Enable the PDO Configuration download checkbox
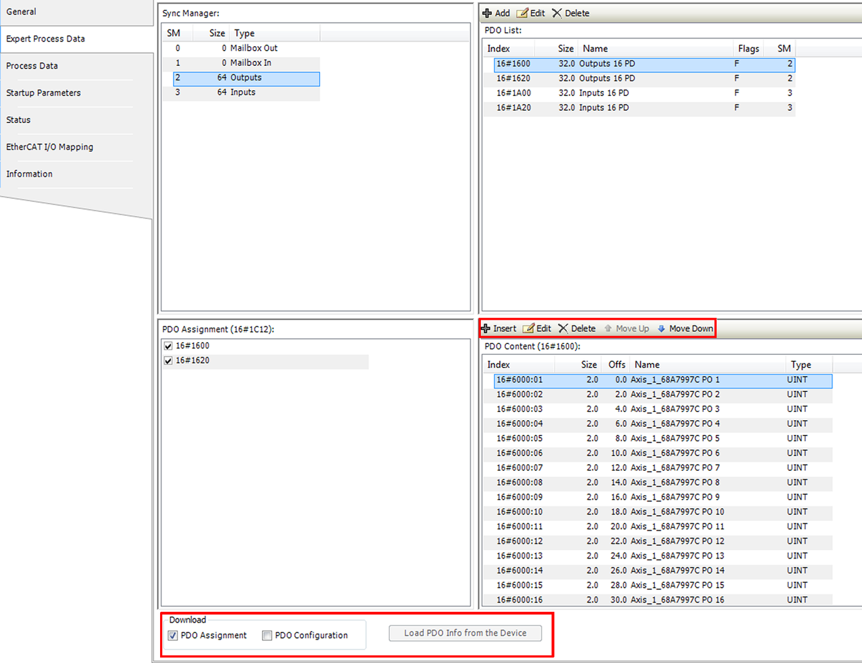Viewport: 862px width, 663px height. 267,635
